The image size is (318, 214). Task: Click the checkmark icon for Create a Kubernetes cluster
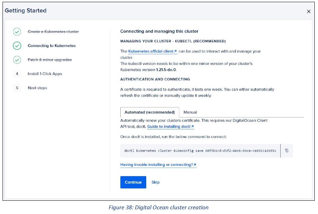coord(17,32)
